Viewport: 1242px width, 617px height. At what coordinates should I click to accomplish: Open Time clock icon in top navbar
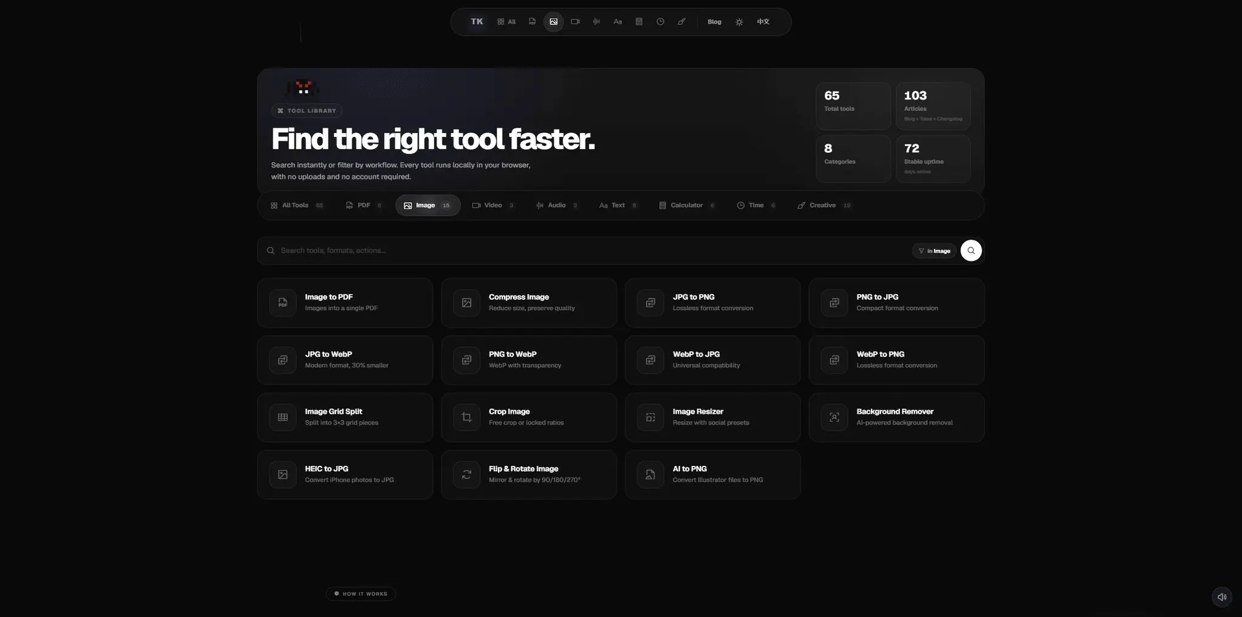click(x=660, y=22)
